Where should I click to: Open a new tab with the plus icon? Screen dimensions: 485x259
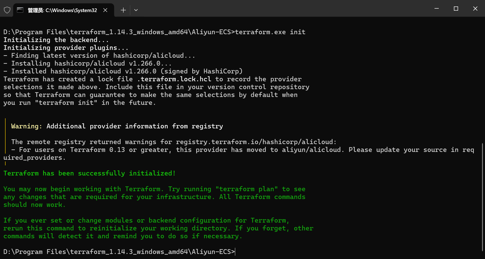pyautogui.click(x=123, y=10)
